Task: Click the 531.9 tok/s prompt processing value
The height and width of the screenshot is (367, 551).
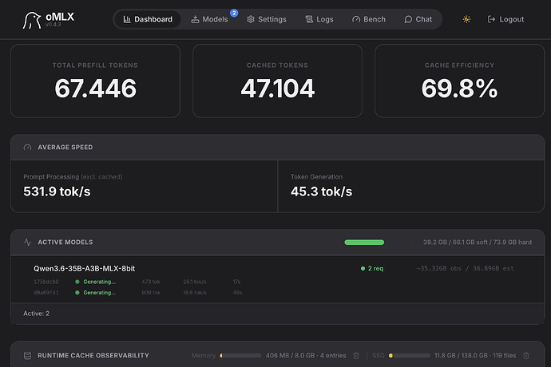Action: (57, 191)
